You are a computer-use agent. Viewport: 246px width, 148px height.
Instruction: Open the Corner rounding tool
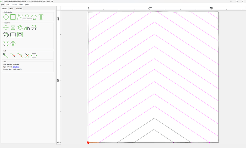click(x=13, y=35)
